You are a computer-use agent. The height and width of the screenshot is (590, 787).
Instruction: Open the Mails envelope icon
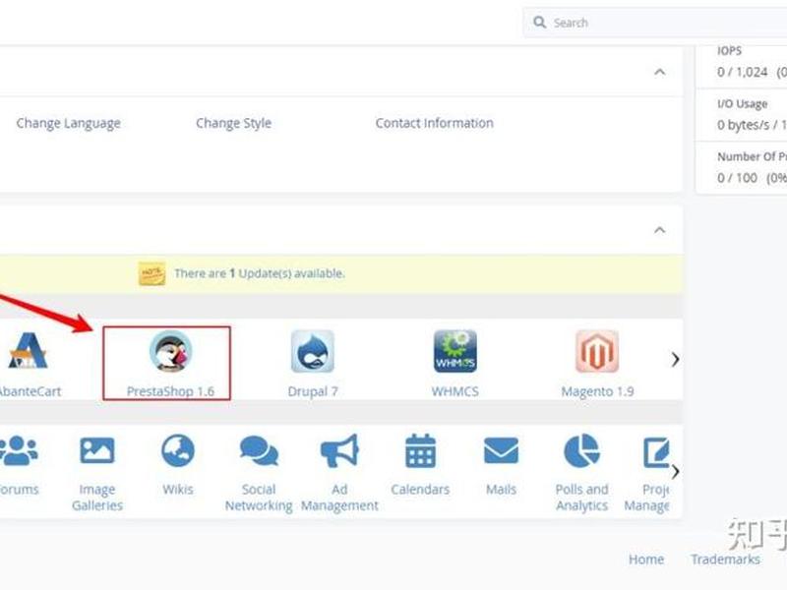pyautogui.click(x=501, y=450)
